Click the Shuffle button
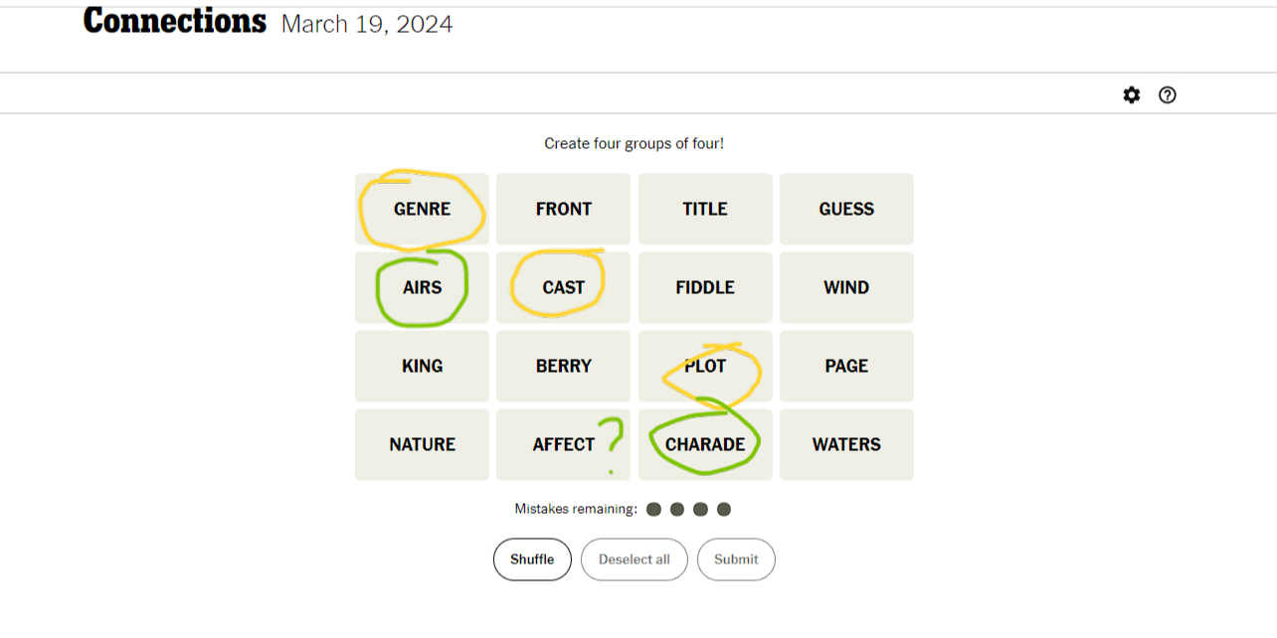 click(532, 559)
